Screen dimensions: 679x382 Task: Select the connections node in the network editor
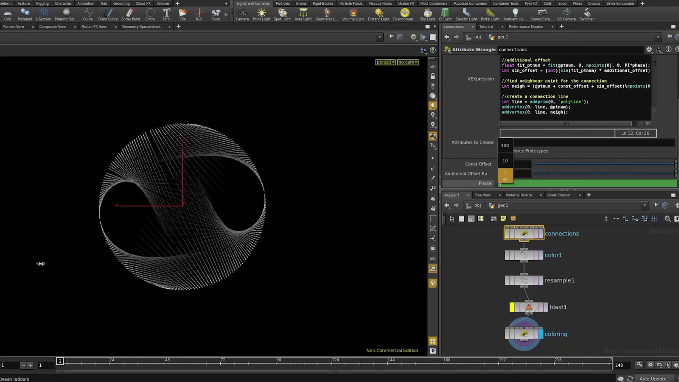coord(524,234)
